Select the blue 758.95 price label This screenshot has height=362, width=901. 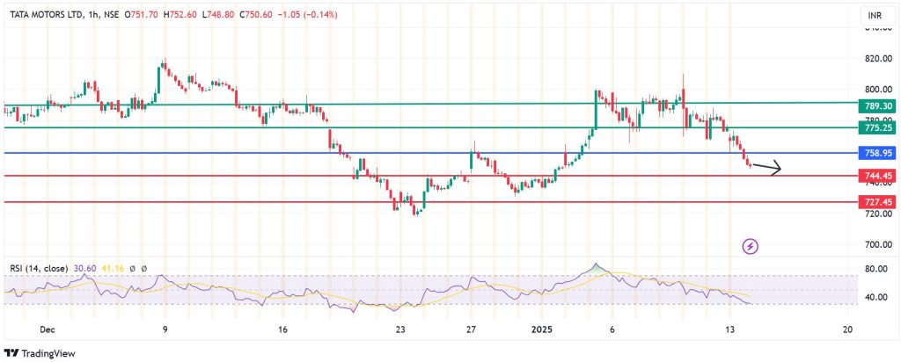pos(878,153)
